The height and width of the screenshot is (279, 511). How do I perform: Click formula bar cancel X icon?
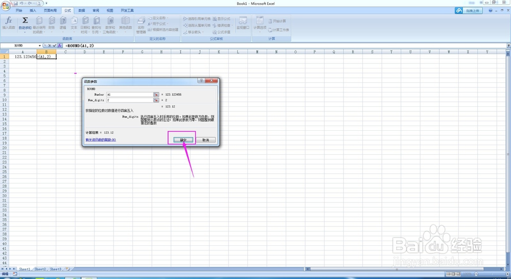[50, 45]
